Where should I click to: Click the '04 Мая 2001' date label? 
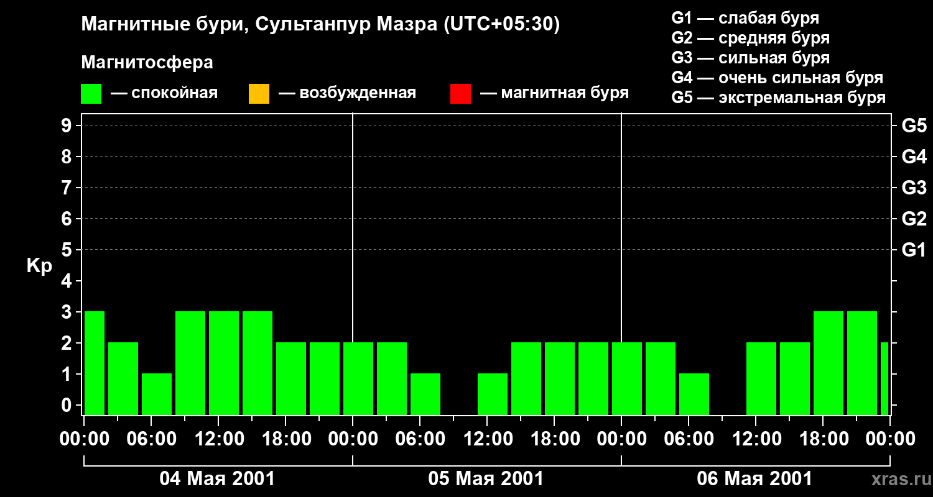pyautogui.click(x=217, y=479)
